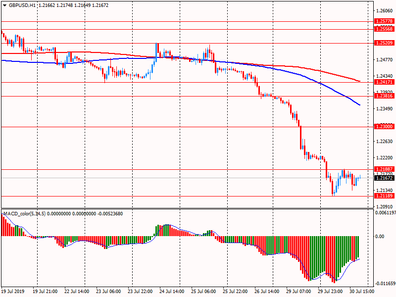The height and width of the screenshot is (297, 396).
Task: Select the 1.21662 open price in header
Action: pos(47,5)
